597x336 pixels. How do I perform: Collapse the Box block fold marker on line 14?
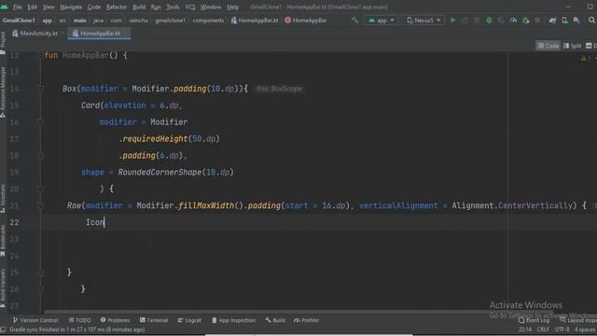tap(40, 89)
